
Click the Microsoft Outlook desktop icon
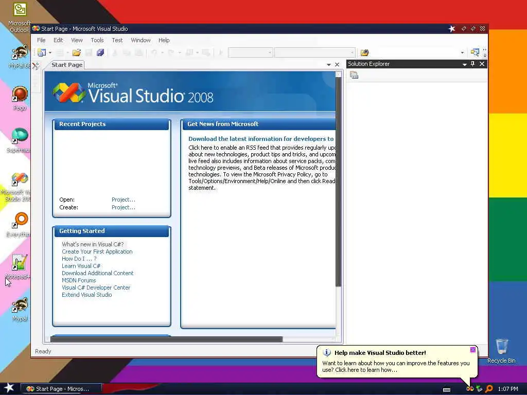pyautogui.click(x=20, y=17)
